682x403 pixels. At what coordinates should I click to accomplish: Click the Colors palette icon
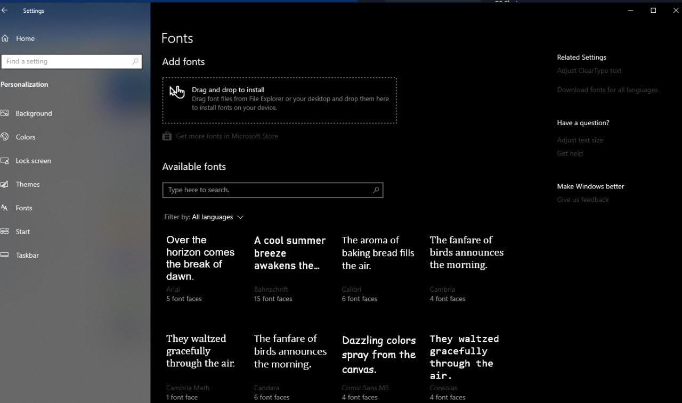5,137
